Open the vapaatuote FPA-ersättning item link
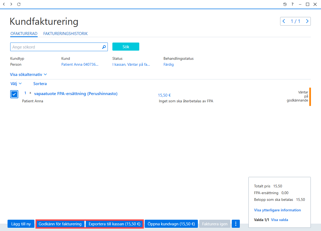The height and width of the screenshot is (231, 321). point(76,94)
